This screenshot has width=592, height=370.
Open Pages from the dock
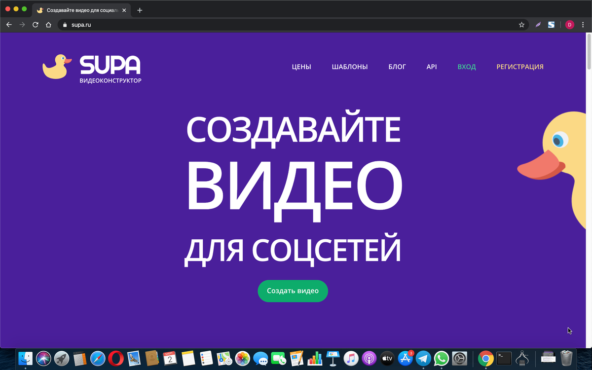[296, 358]
